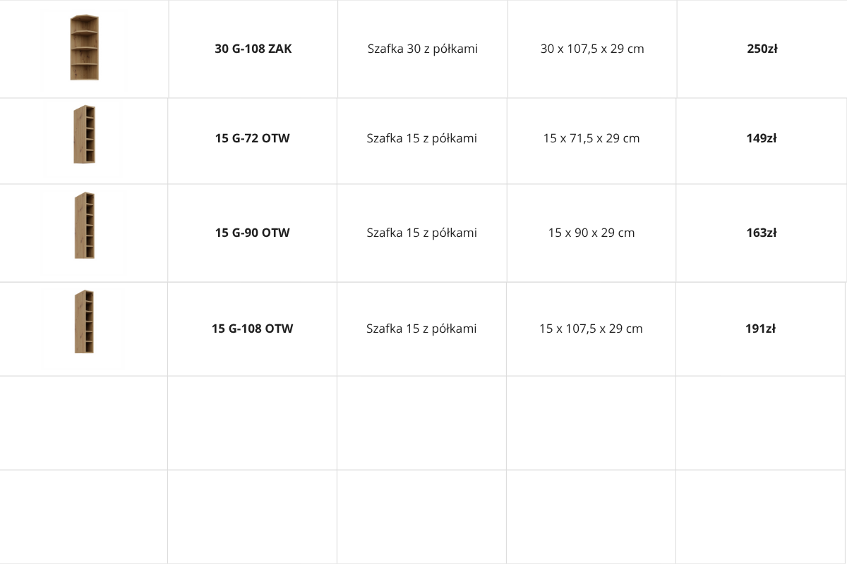Screen dimensions: 847x564
Task: Select product code 15 G-72 OTW
Action: (x=253, y=138)
